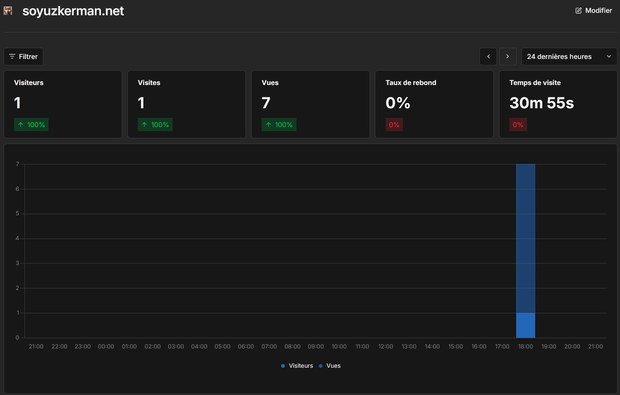Click the soyuzkerman.net site favicon
The width and height of the screenshot is (620, 395).
(8, 11)
